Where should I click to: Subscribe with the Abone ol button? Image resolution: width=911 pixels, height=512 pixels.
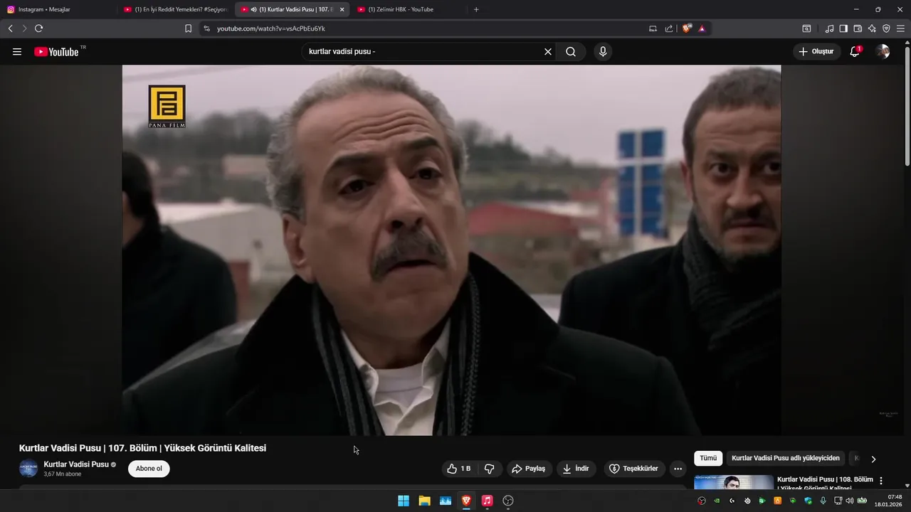tap(149, 469)
